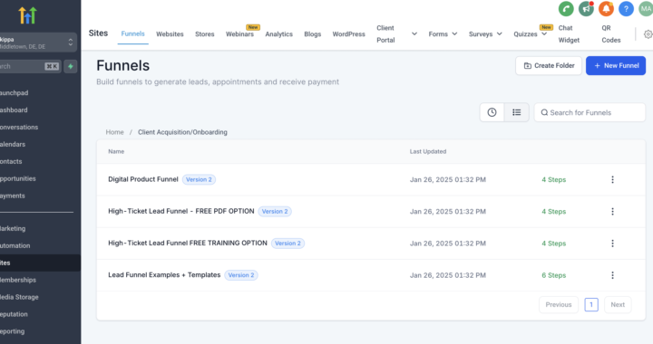Open Reputation in the sidebar
Screen dimensions: 653x344
point(14,314)
